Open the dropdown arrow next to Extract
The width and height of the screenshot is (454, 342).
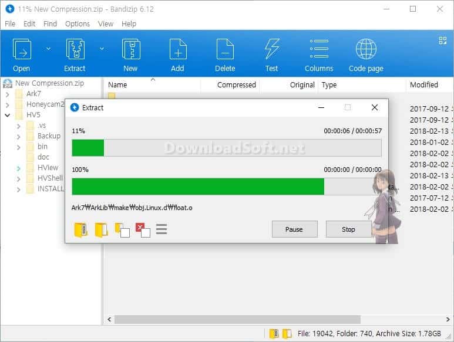pyautogui.click(x=102, y=49)
